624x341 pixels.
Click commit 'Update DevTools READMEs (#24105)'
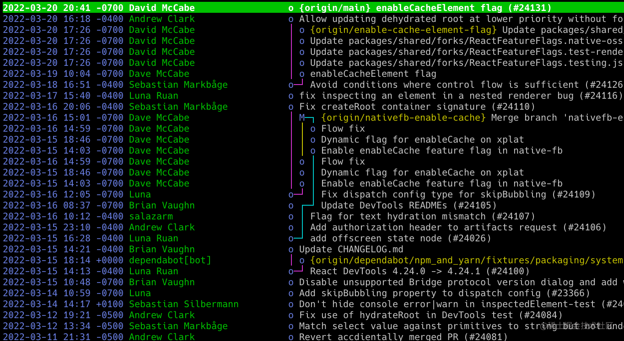click(409, 205)
